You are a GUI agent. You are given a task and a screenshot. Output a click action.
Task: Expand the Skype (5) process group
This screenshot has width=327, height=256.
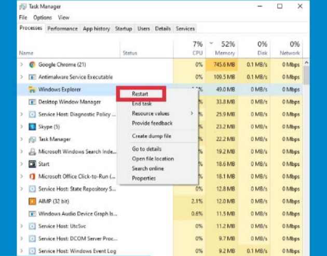[x=21, y=127]
